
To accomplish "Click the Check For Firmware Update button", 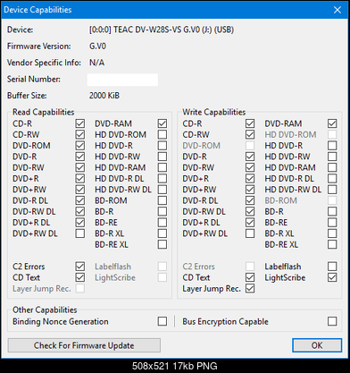I will [x=84, y=345].
